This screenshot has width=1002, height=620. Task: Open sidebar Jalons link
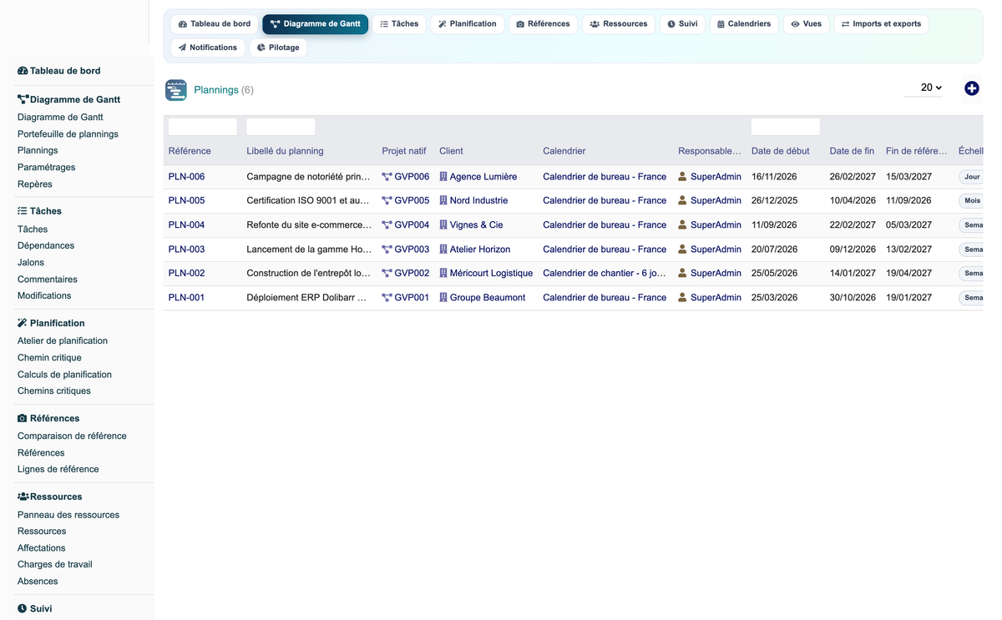tap(31, 263)
